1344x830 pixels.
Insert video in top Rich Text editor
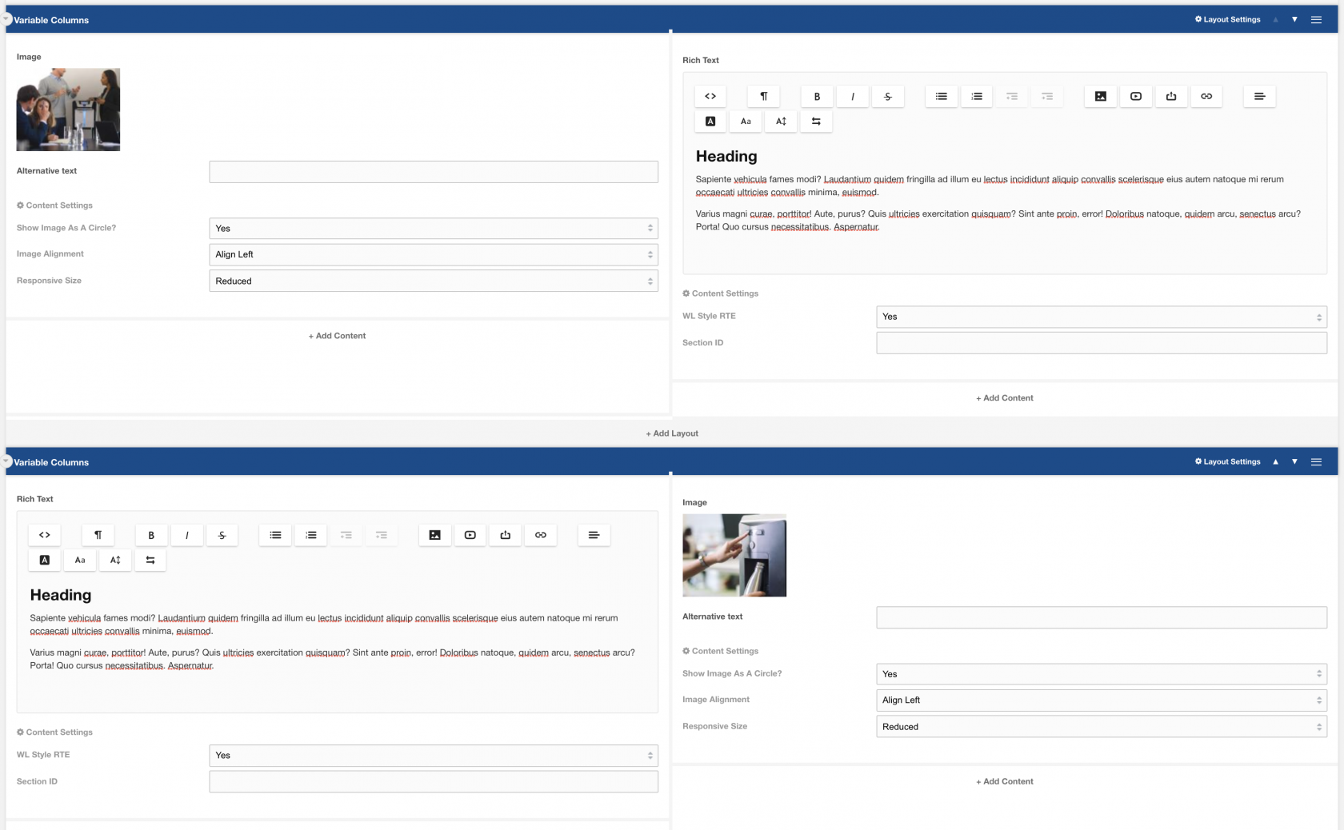click(1136, 96)
